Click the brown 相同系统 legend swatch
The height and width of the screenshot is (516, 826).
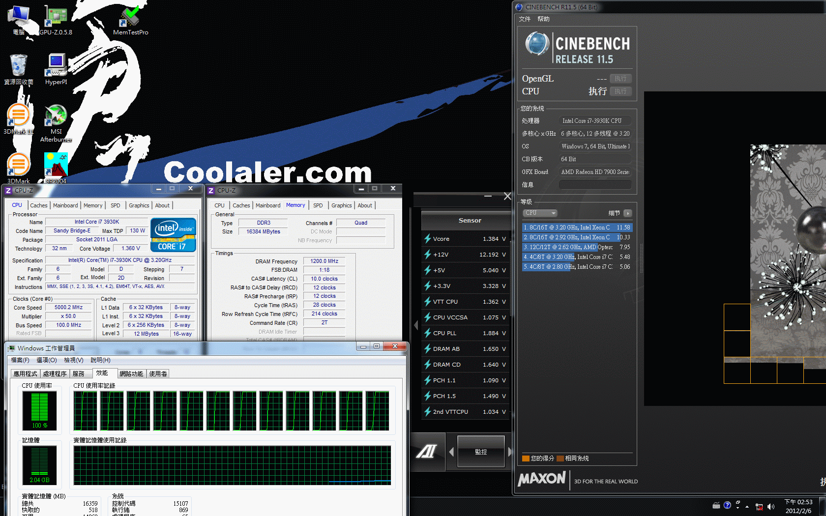560,459
